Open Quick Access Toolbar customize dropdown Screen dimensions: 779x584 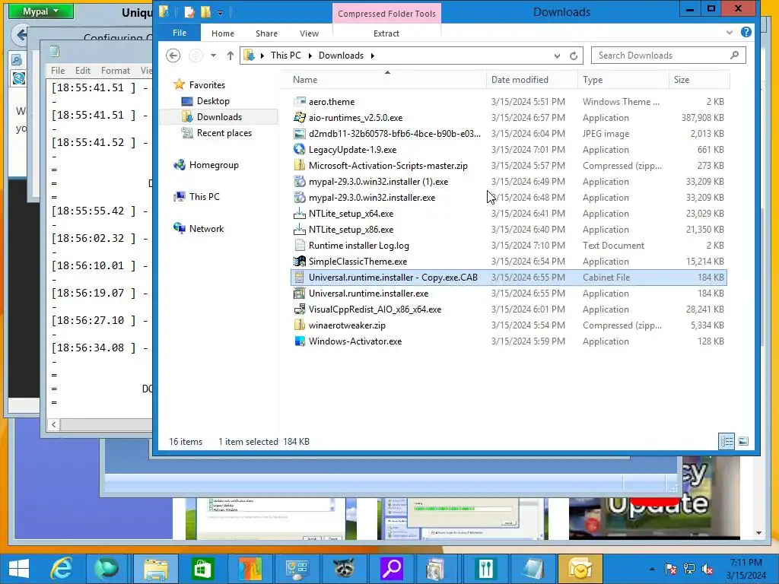[220, 12]
